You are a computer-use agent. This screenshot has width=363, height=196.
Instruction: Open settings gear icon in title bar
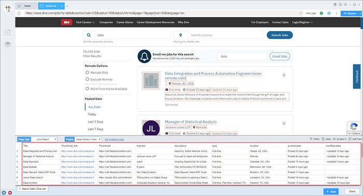pos(345,5)
